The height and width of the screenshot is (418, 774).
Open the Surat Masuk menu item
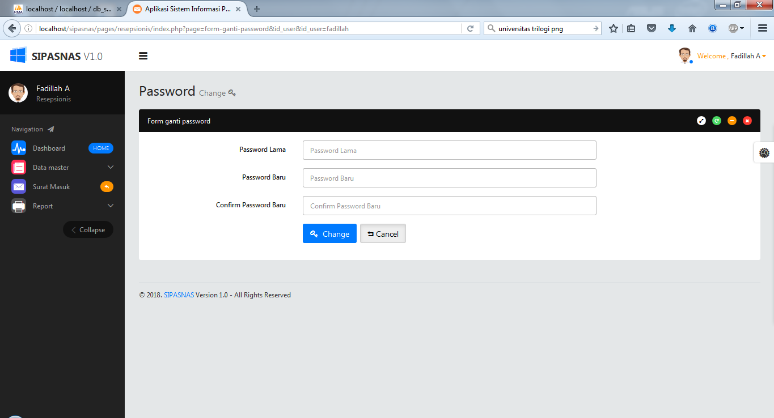(x=51, y=187)
